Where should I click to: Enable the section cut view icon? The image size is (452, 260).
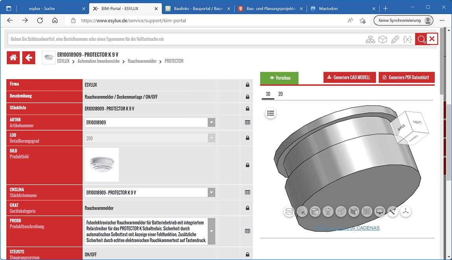[x=354, y=212]
